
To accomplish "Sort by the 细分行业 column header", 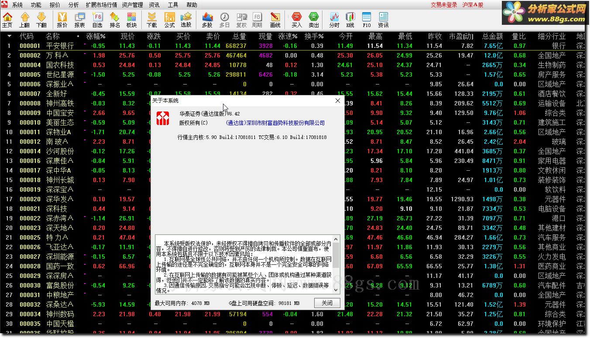I will [552, 36].
